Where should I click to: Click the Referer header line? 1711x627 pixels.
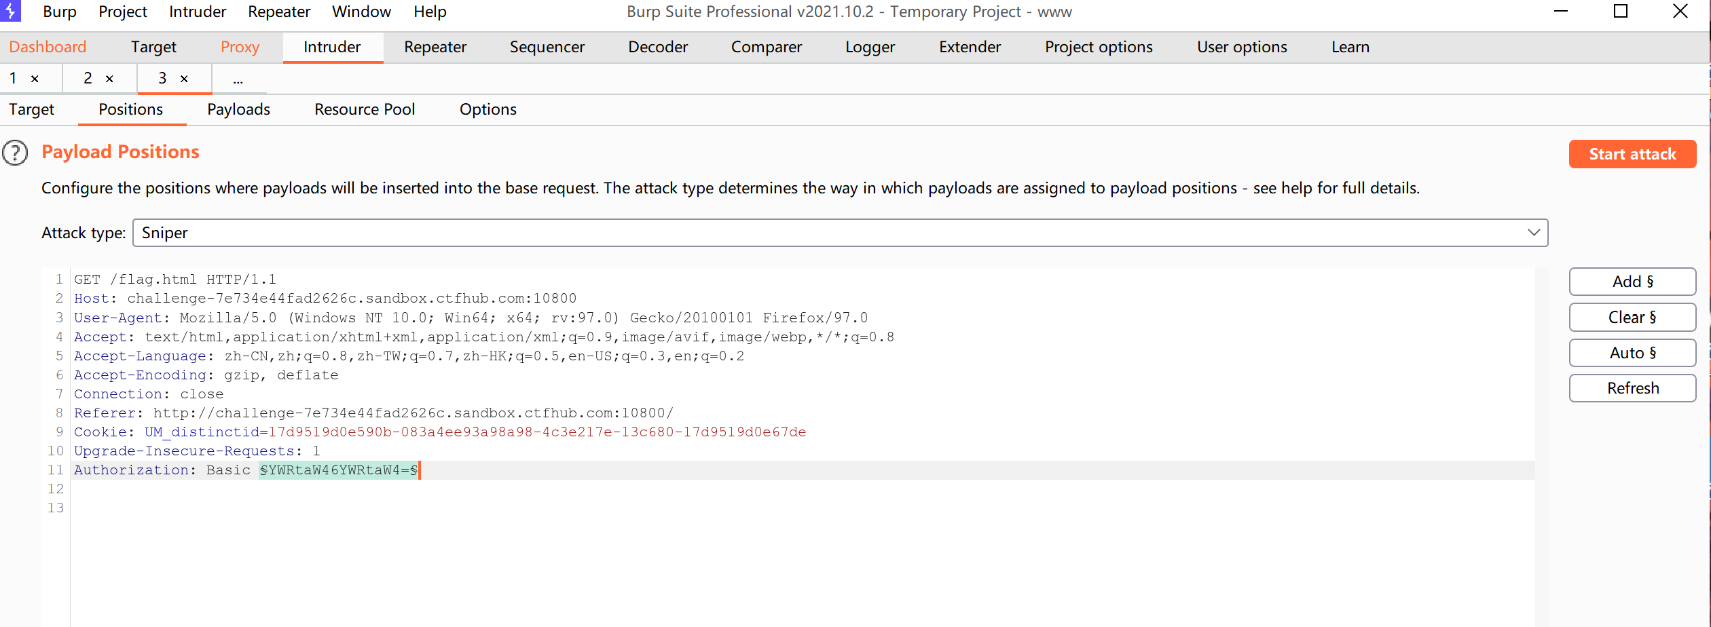[x=374, y=413]
